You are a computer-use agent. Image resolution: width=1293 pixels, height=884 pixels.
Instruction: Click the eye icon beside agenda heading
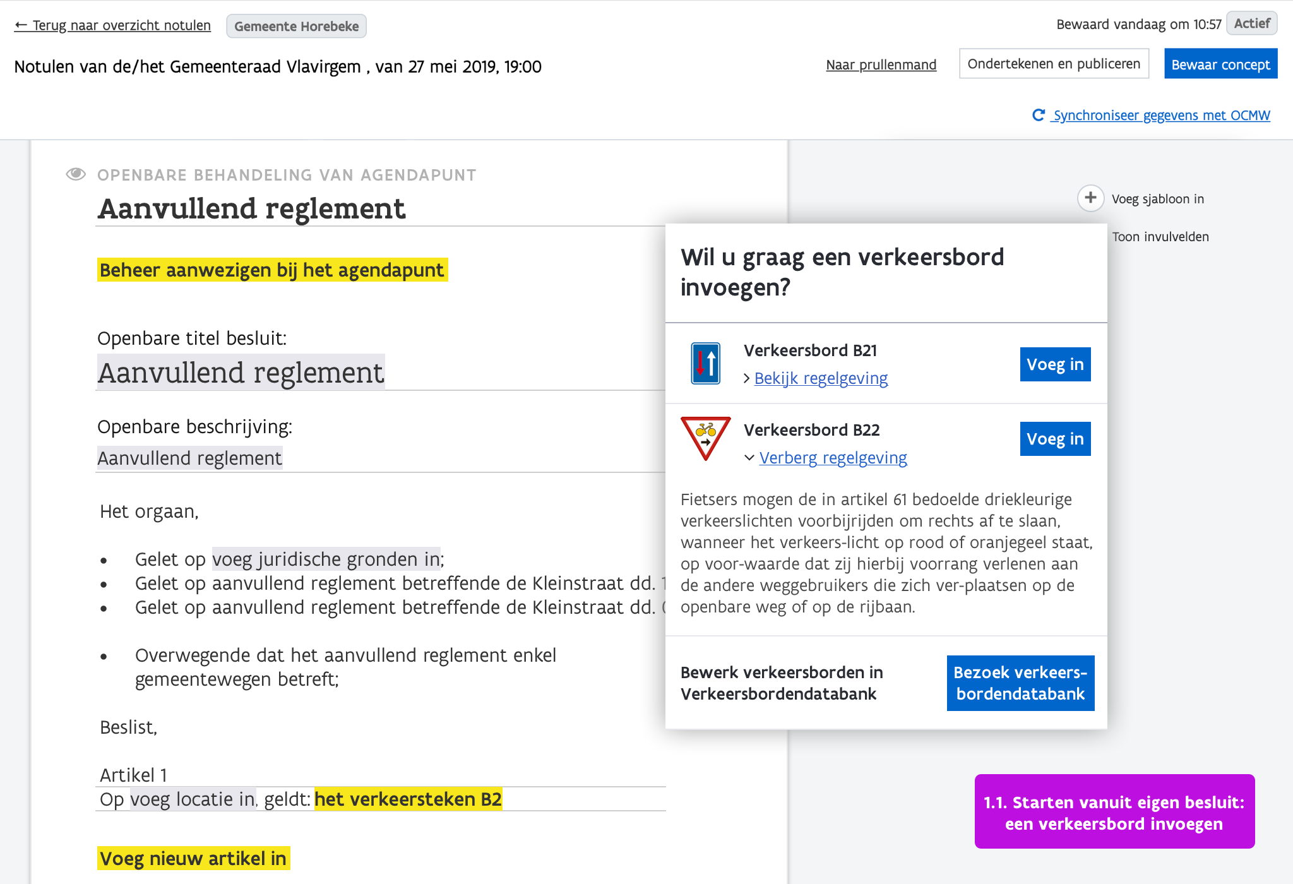coord(76,174)
